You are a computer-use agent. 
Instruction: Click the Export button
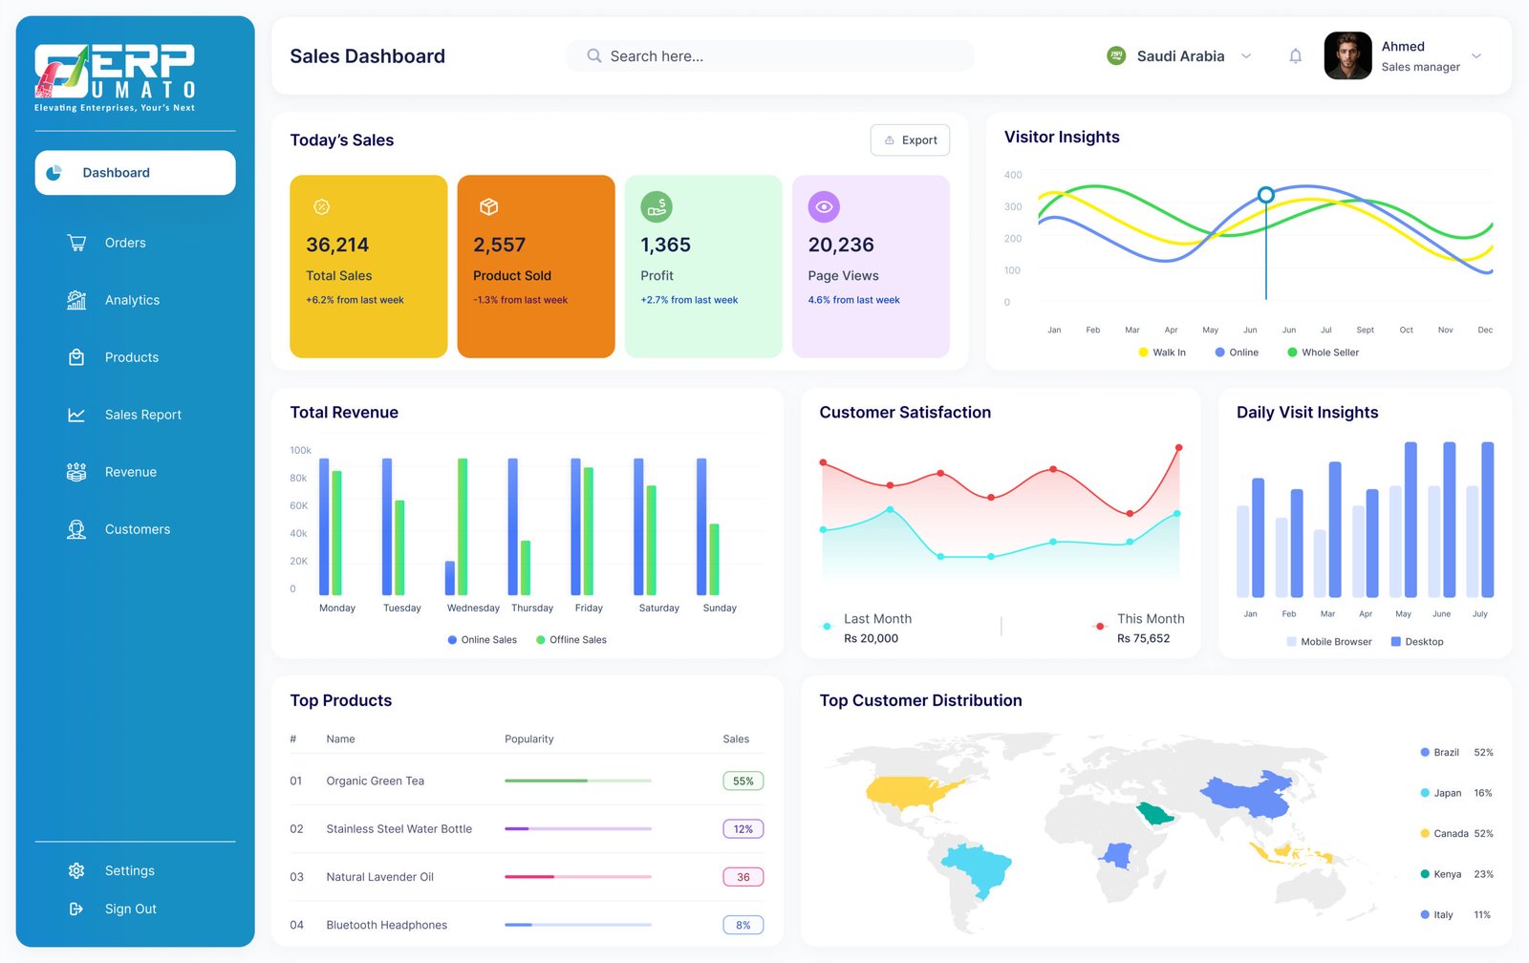(x=910, y=140)
